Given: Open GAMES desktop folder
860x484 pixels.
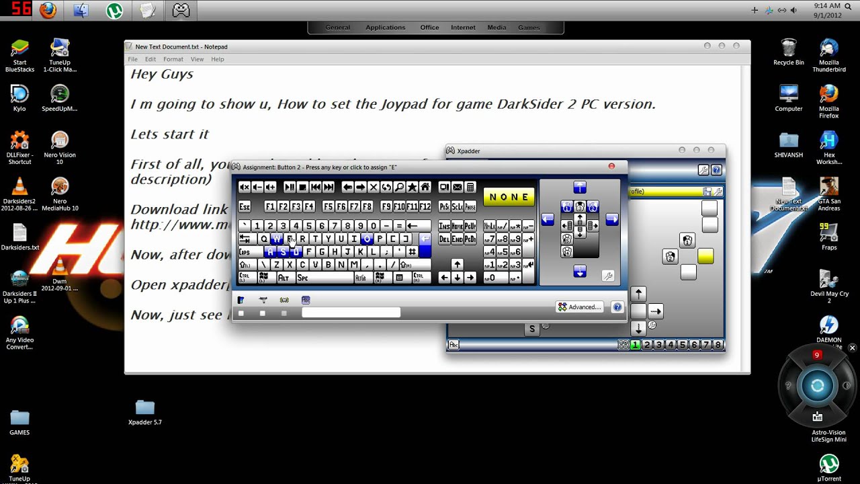Looking at the screenshot, I should (x=19, y=422).
